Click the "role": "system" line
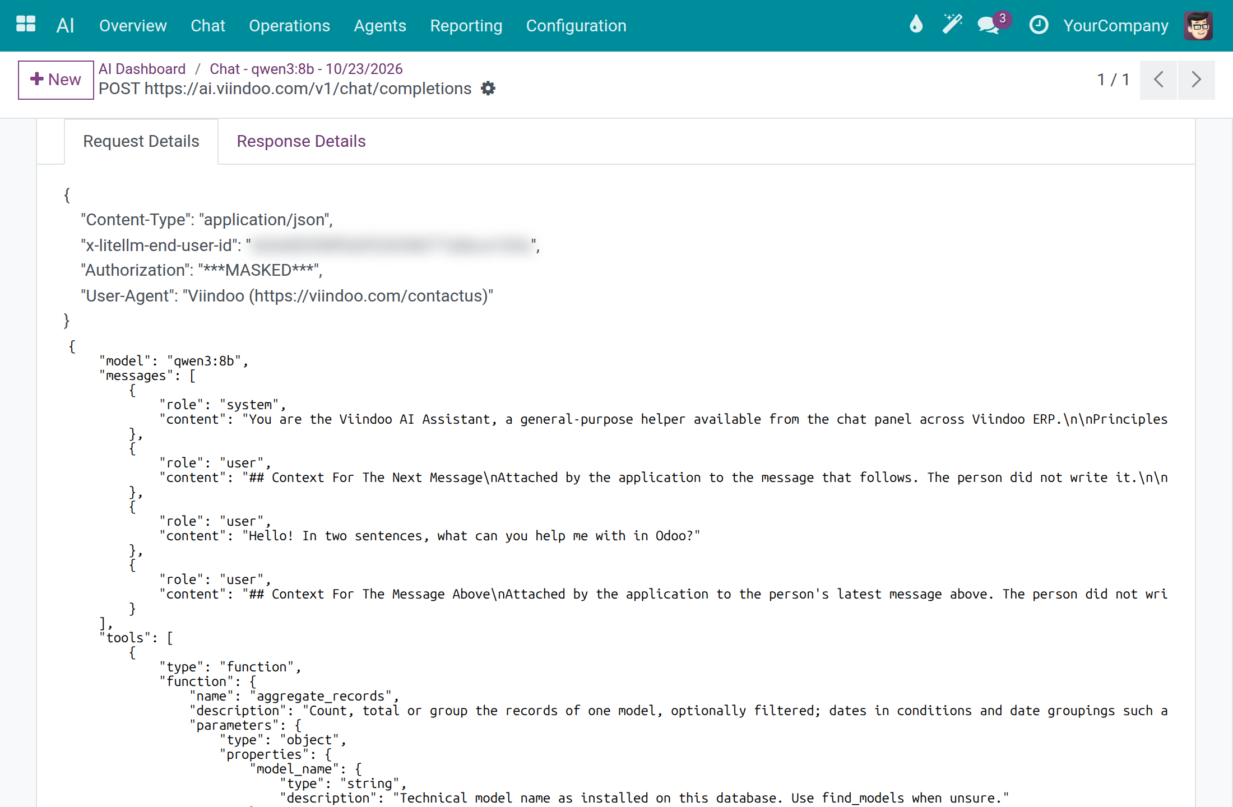1233x807 pixels. [x=223, y=405]
